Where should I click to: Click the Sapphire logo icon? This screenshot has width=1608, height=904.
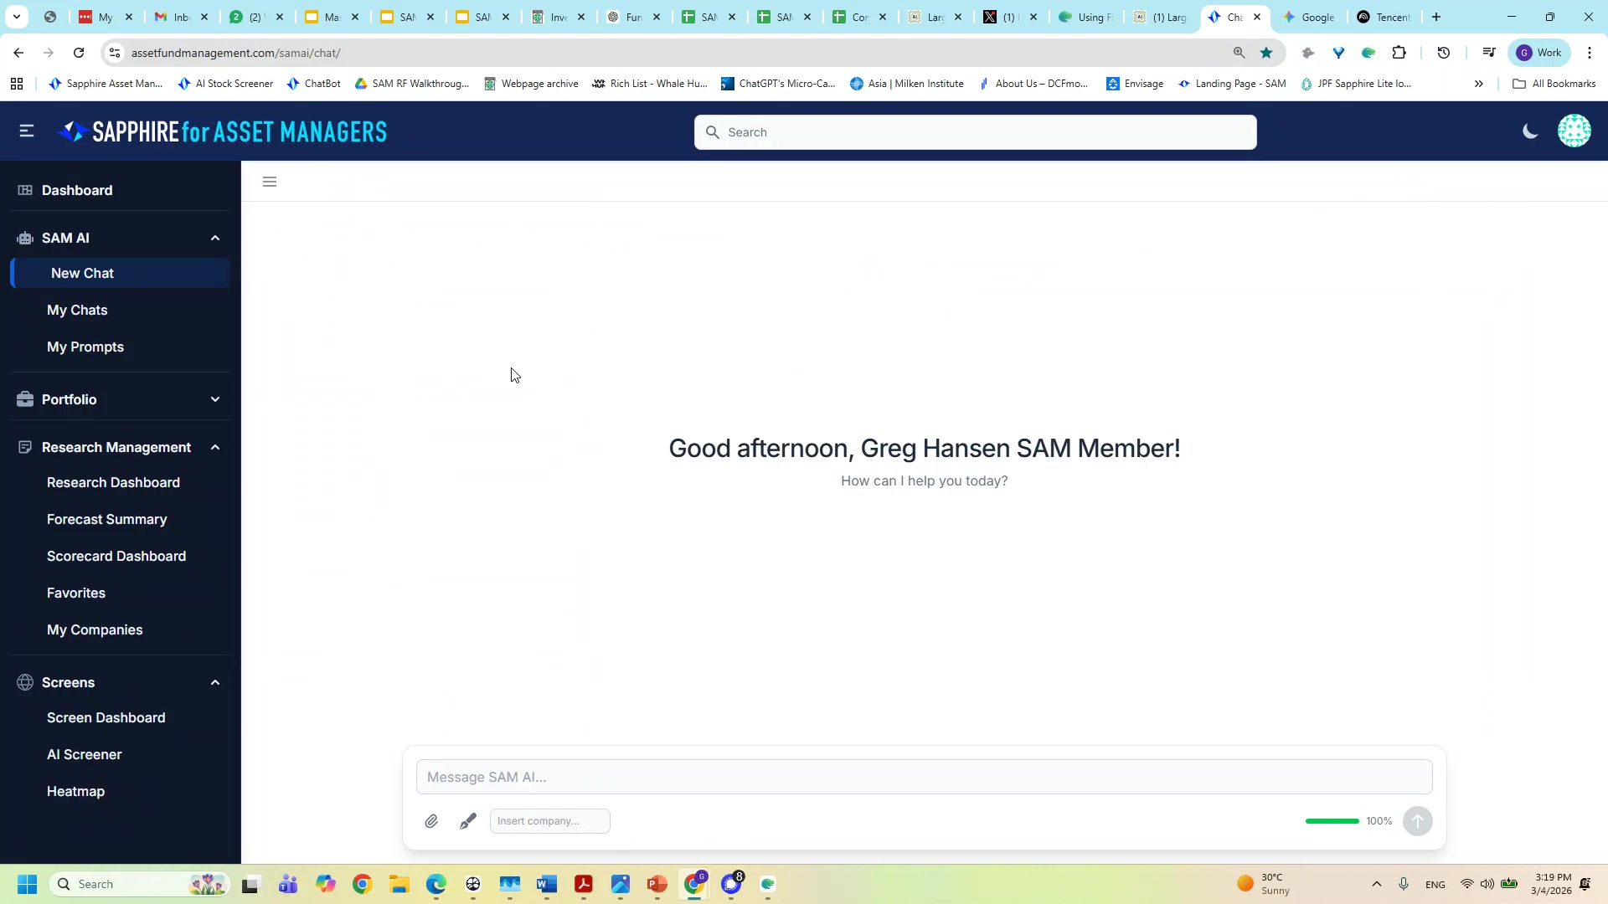pos(73,131)
